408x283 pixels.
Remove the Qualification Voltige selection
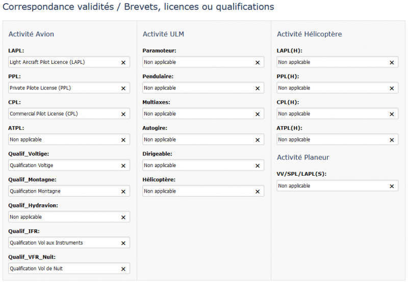coord(123,166)
